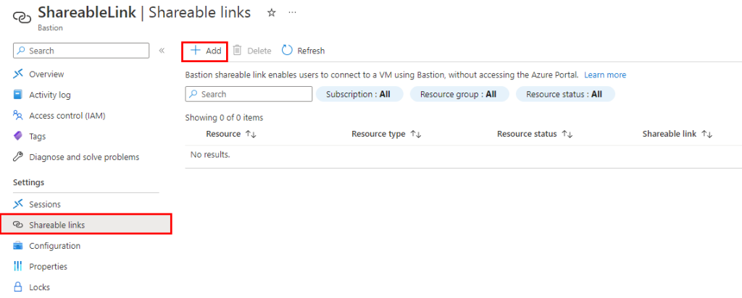Click the Add button in the toolbar
742x298 pixels.
[x=205, y=51]
